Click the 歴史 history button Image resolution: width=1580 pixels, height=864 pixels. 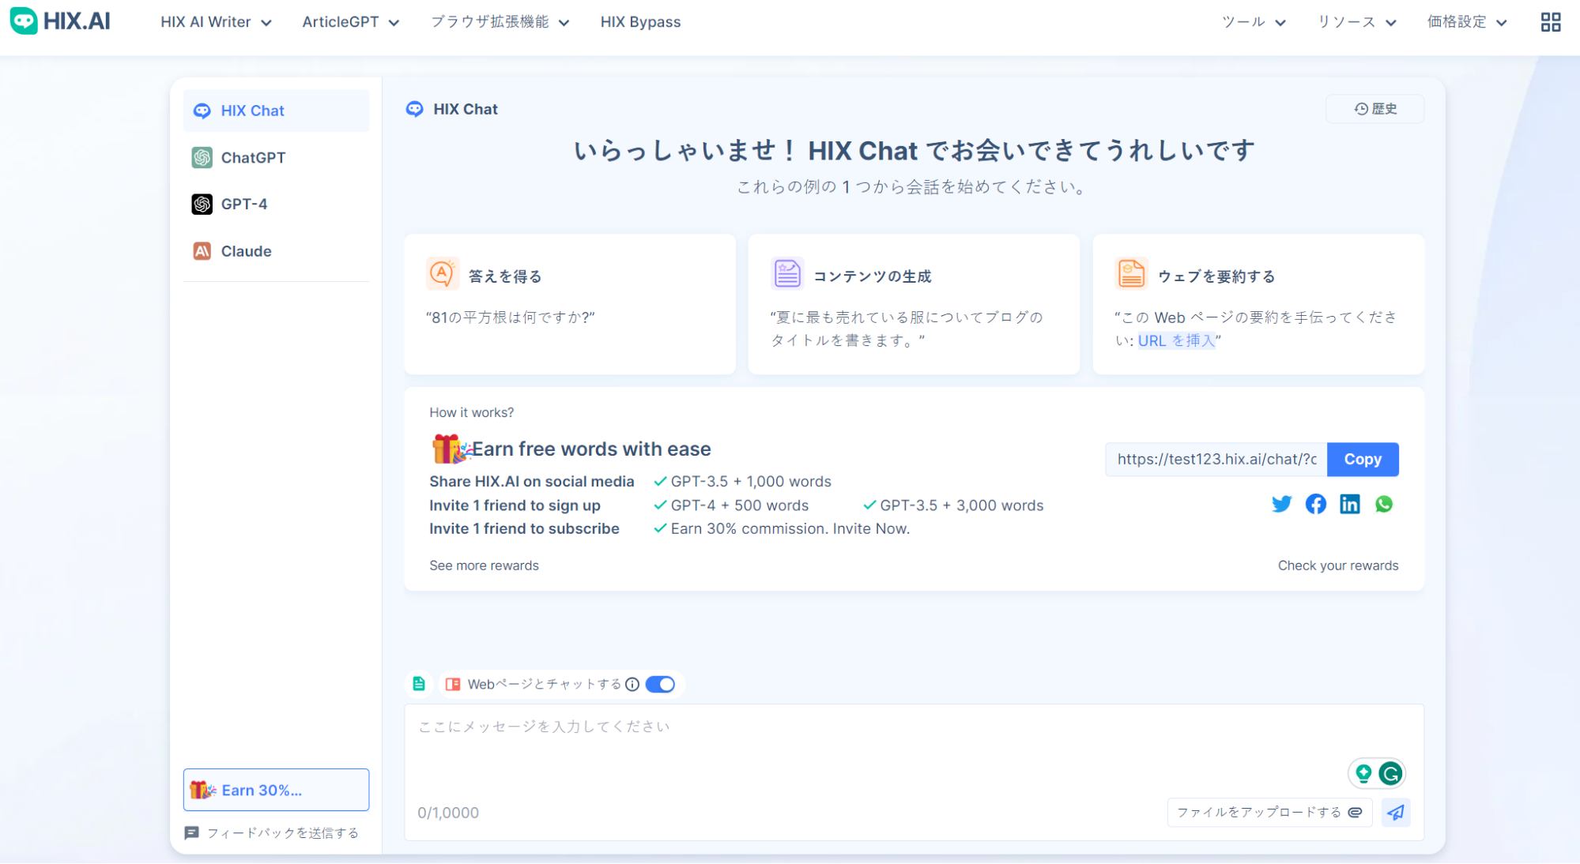pyautogui.click(x=1375, y=109)
